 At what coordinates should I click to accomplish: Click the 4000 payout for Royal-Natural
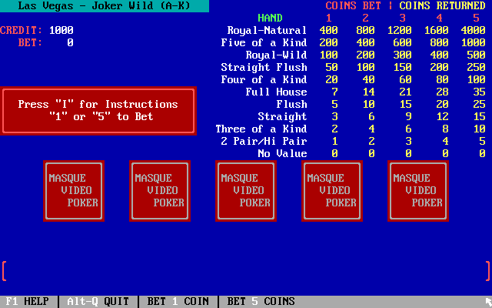click(x=474, y=31)
